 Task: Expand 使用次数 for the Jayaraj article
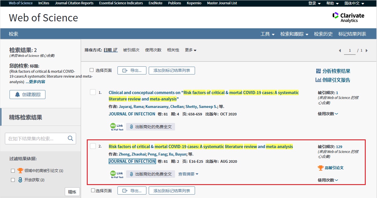pyautogui.click(x=328, y=114)
